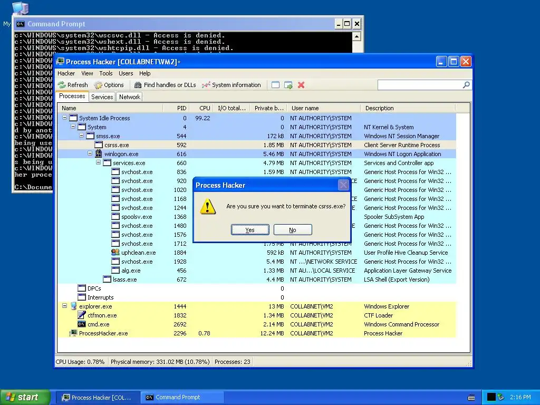Click the process search input field
The image size is (540, 405).
[x=420, y=85]
